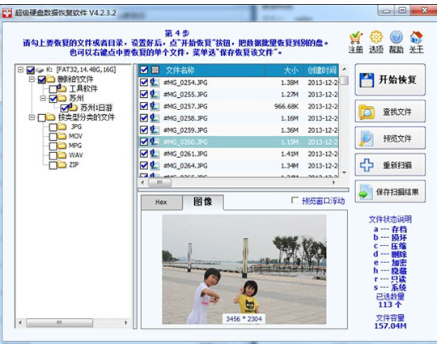Click the file list horizontal scrollbar thumb
Screen dimensions: 437x344
coord(159,183)
